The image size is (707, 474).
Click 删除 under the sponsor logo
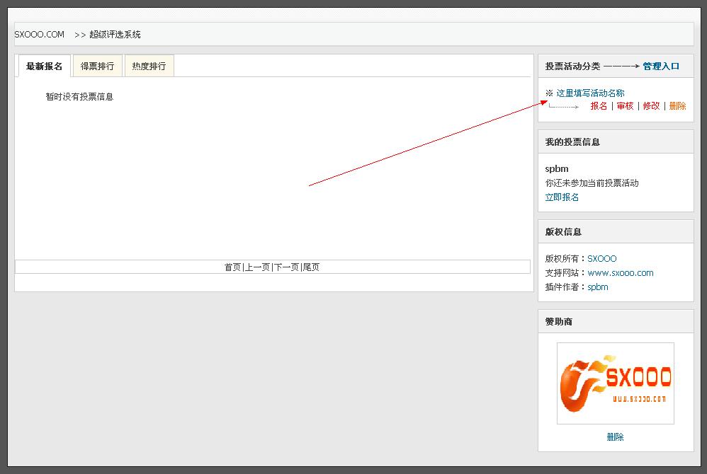point(616,437)
